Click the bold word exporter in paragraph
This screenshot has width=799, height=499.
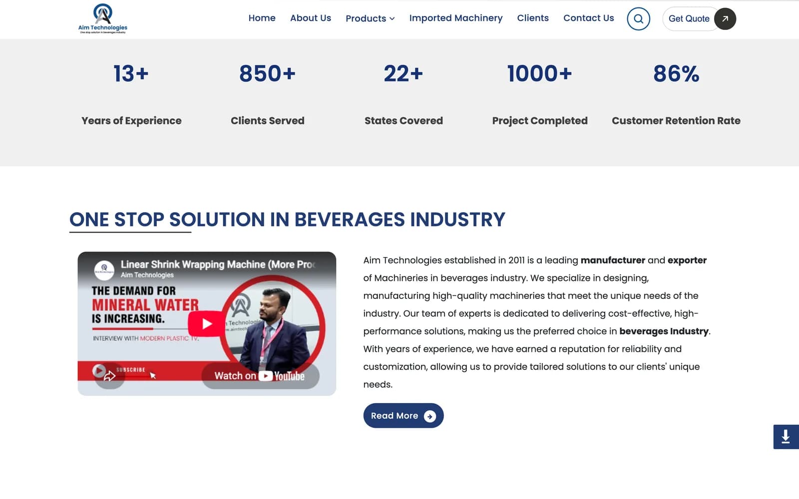(x=687, y=260)
